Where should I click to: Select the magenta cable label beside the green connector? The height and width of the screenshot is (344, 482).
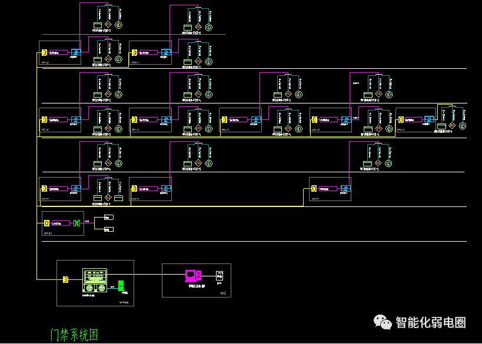point(61,223)
